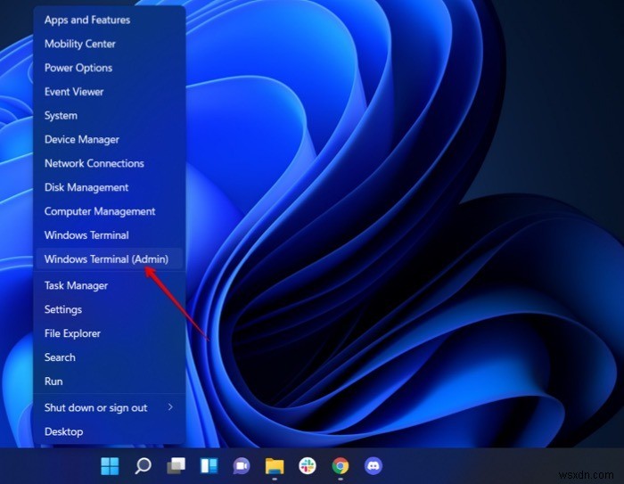Launch the Teams Chat taskbar icon
This screenshot has height=484, width=624.
242,466
